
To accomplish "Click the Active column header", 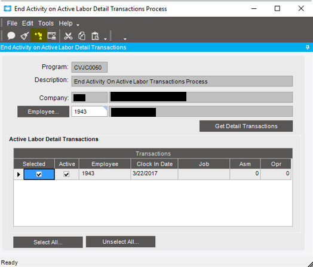I will (x=67, y=164).
